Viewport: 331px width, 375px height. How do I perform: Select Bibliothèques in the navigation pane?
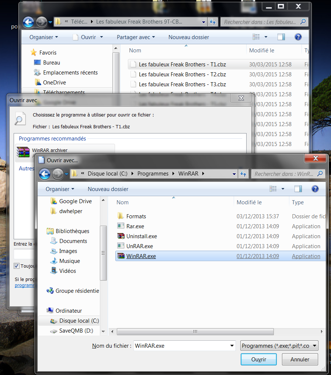click(72, 231)
